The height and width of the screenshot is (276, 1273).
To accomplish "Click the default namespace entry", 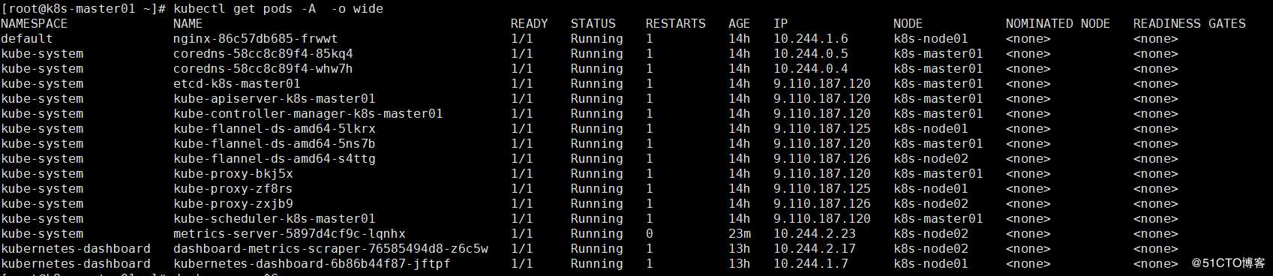I will (27, 39).
